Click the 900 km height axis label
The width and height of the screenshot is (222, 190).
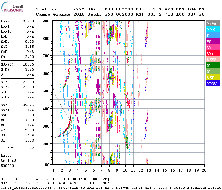[x=46, y=21]
